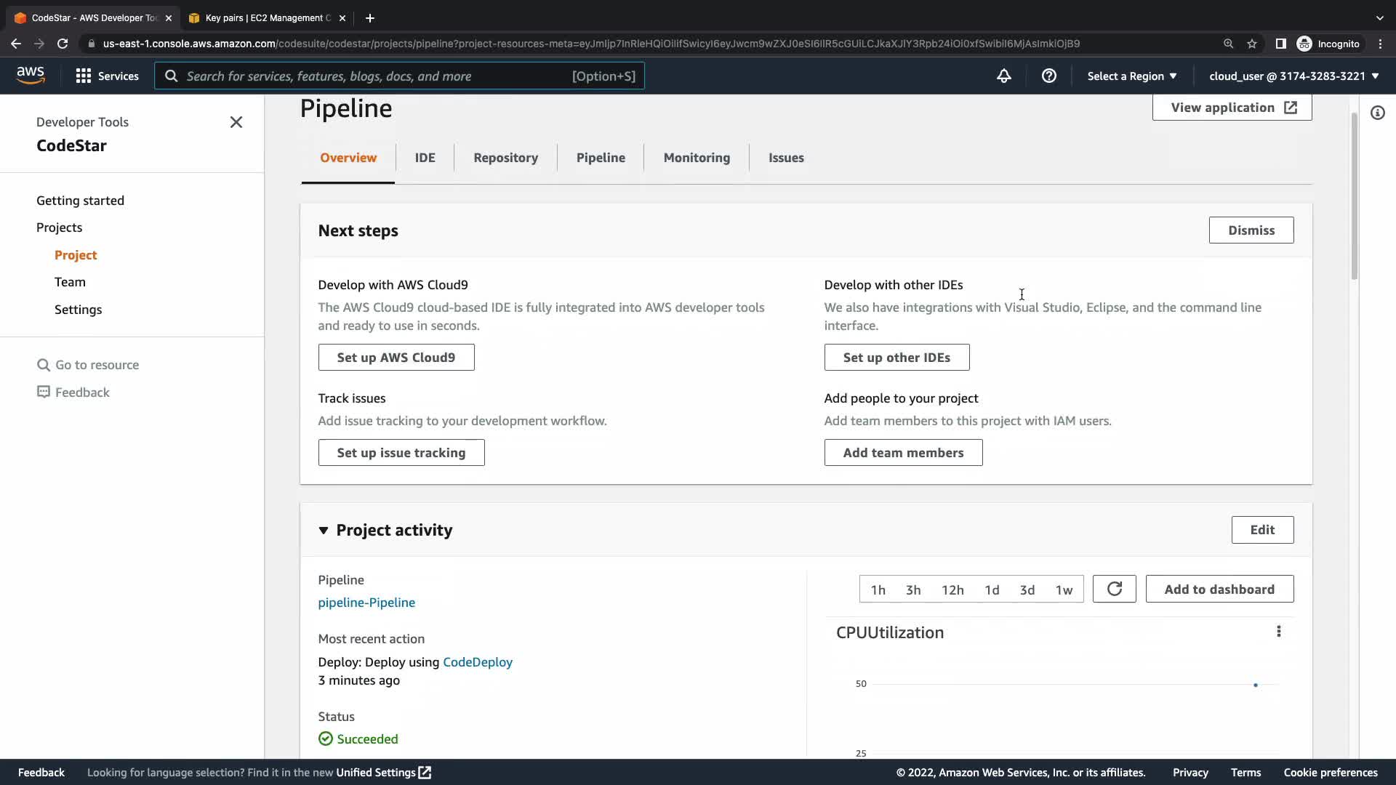Image resolution: width=1396 pixels, height=785 pixels.
Task: Click Set up AWS Cloud9 button
Action: 396,358
